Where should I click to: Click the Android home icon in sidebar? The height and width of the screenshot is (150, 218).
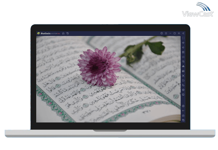(x=183, y=116)
